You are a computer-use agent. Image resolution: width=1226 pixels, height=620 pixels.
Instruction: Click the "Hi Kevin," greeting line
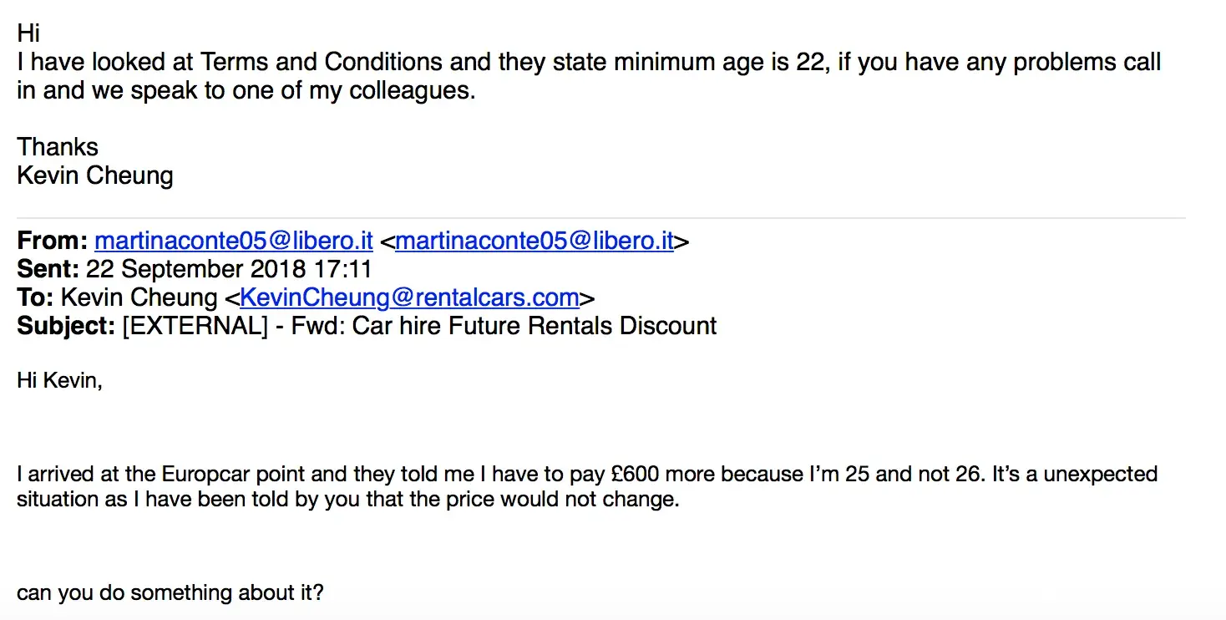[59, 382]
